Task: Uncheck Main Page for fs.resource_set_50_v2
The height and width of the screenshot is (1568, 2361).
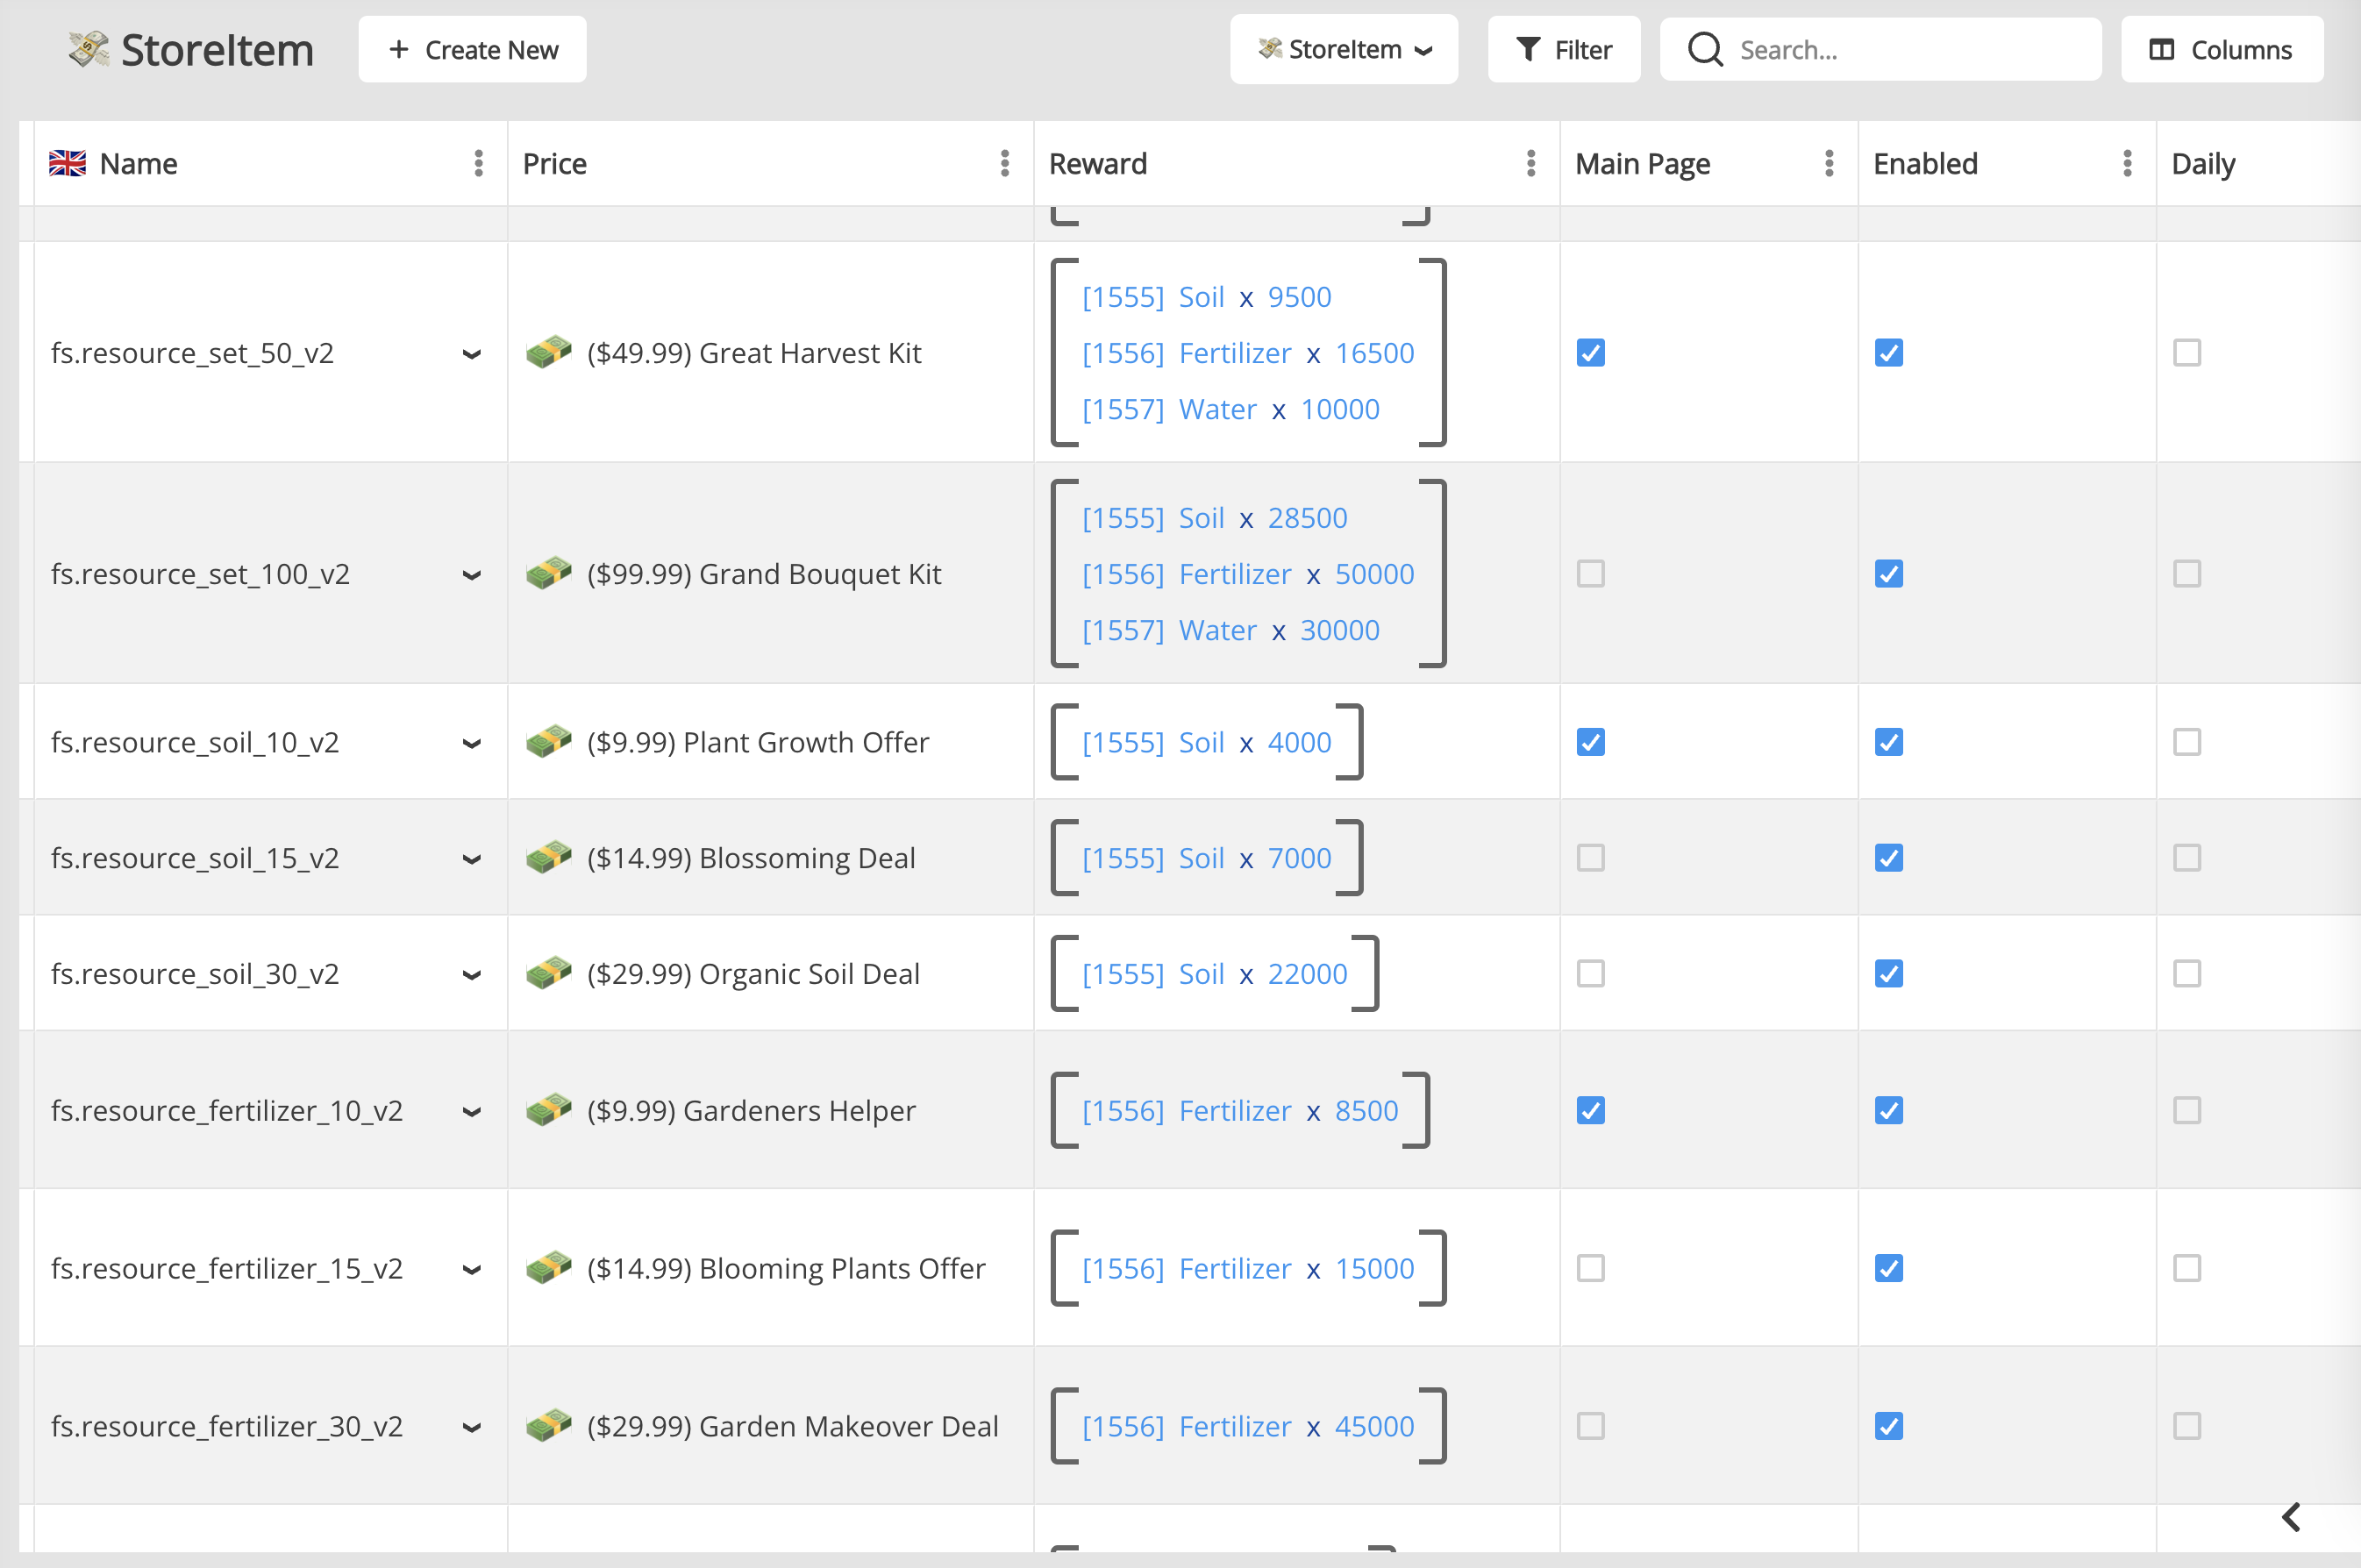Action: [x=1590, y=353]
